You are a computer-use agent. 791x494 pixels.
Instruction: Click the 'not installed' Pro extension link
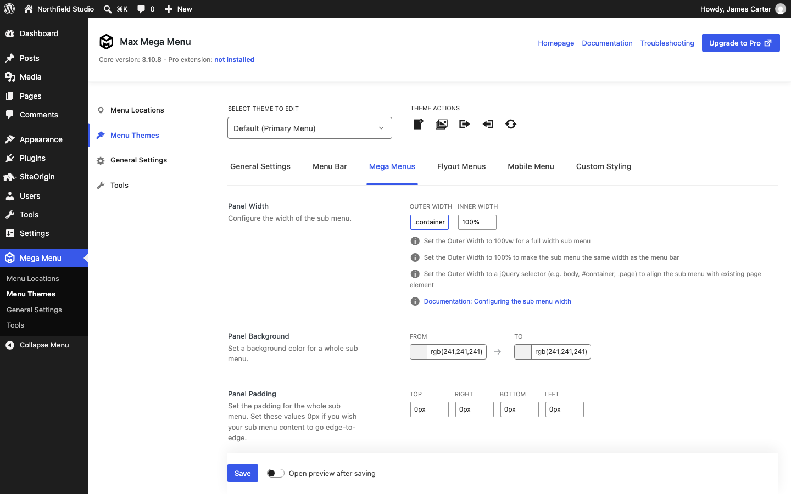click(x=234, y=60)
